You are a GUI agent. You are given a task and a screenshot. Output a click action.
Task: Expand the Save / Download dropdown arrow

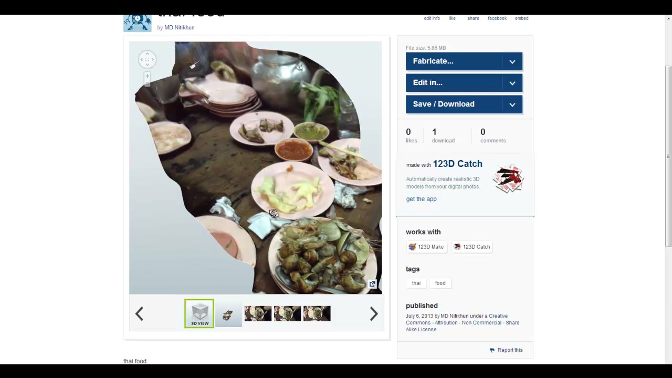[512, 104]
